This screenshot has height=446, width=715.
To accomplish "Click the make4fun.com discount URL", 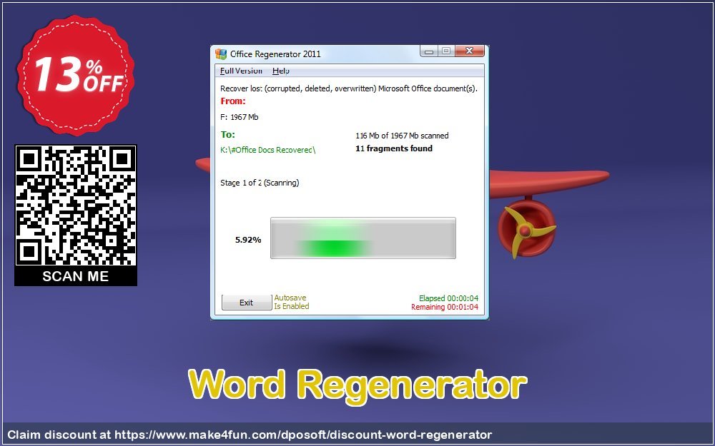I will coord(303,435).
